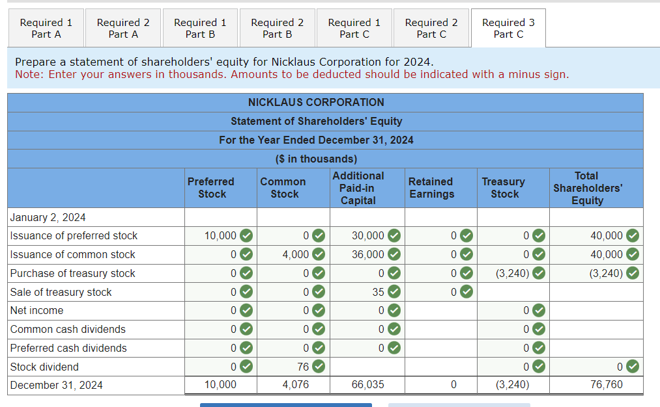This screenshot has height=407, width=660.
Task: Click check icon beside common stock 76
Action: 319,367
